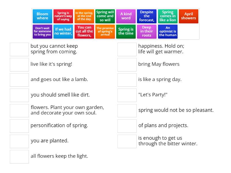Click the "Don't wait for someone to bring you" tile
The image size is (231, 173).
click(42, 32)
